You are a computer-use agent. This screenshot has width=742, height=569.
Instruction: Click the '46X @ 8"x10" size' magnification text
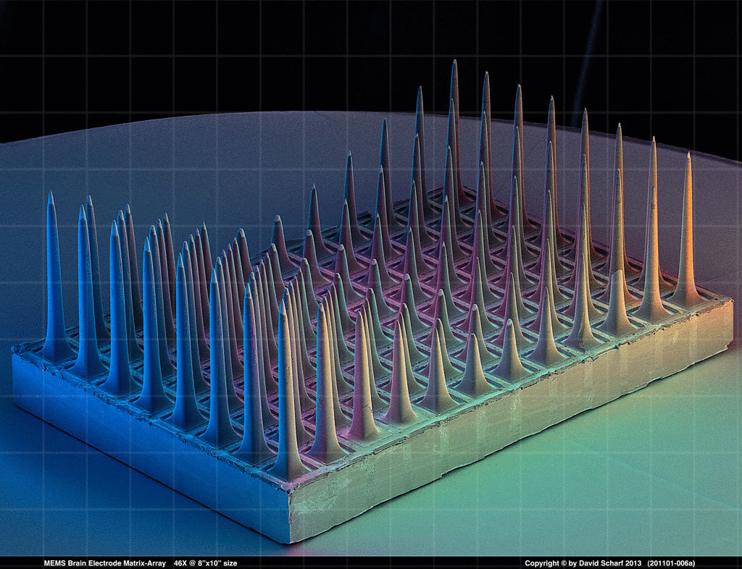[205, 563]
